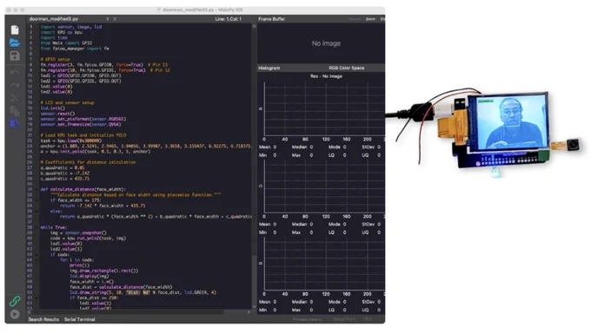Click the StDev value in the top histogram

click(379, 147)
